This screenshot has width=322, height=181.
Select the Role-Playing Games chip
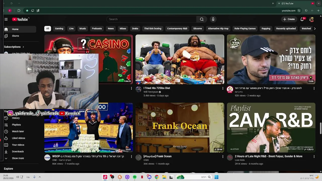245,28
